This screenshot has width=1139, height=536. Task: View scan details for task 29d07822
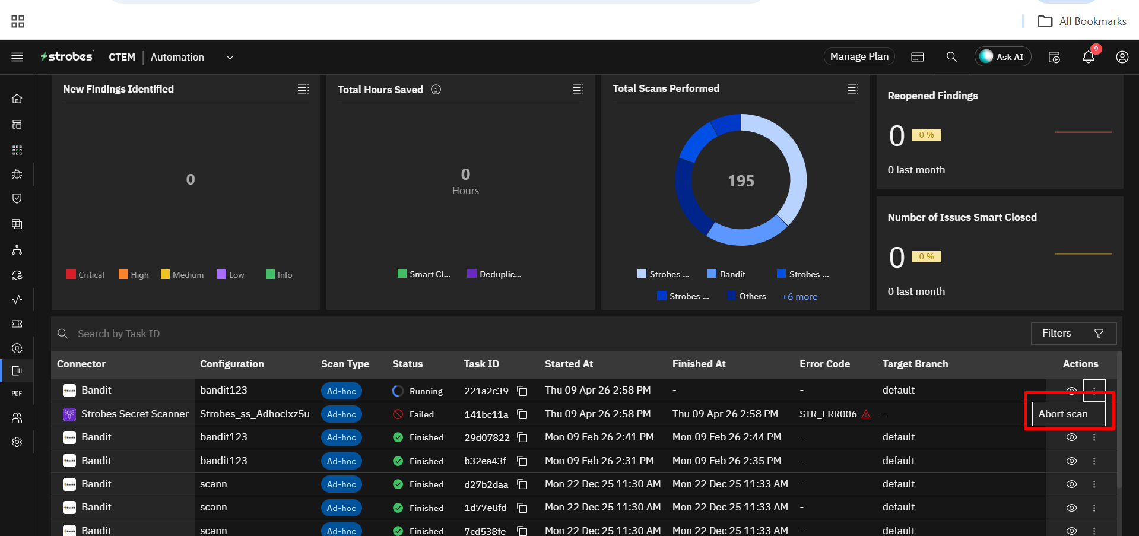click(x=1071, y=437)
